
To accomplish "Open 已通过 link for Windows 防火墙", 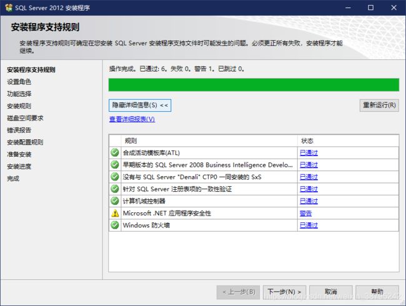I will coord(309,225).
